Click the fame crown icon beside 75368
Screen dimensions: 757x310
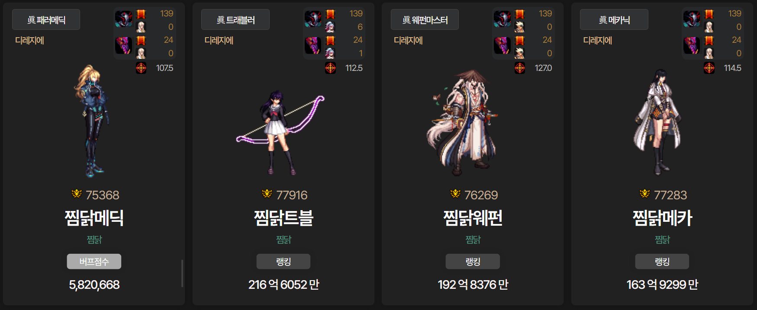click(77, 194)
